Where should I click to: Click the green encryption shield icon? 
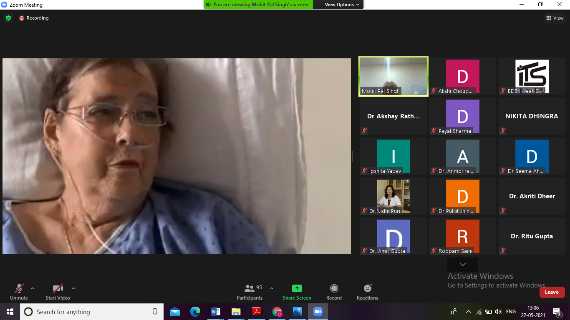[x=8, y=18]
